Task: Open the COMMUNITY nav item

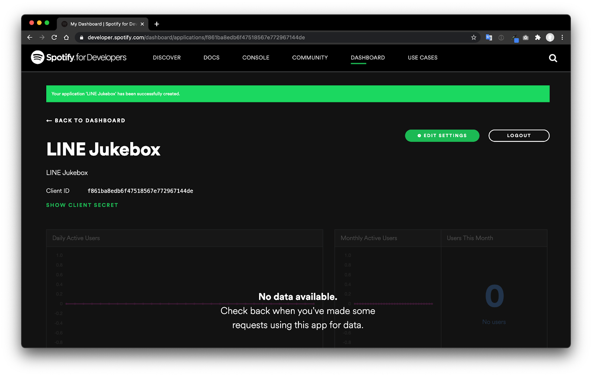Action: (310, 58)
